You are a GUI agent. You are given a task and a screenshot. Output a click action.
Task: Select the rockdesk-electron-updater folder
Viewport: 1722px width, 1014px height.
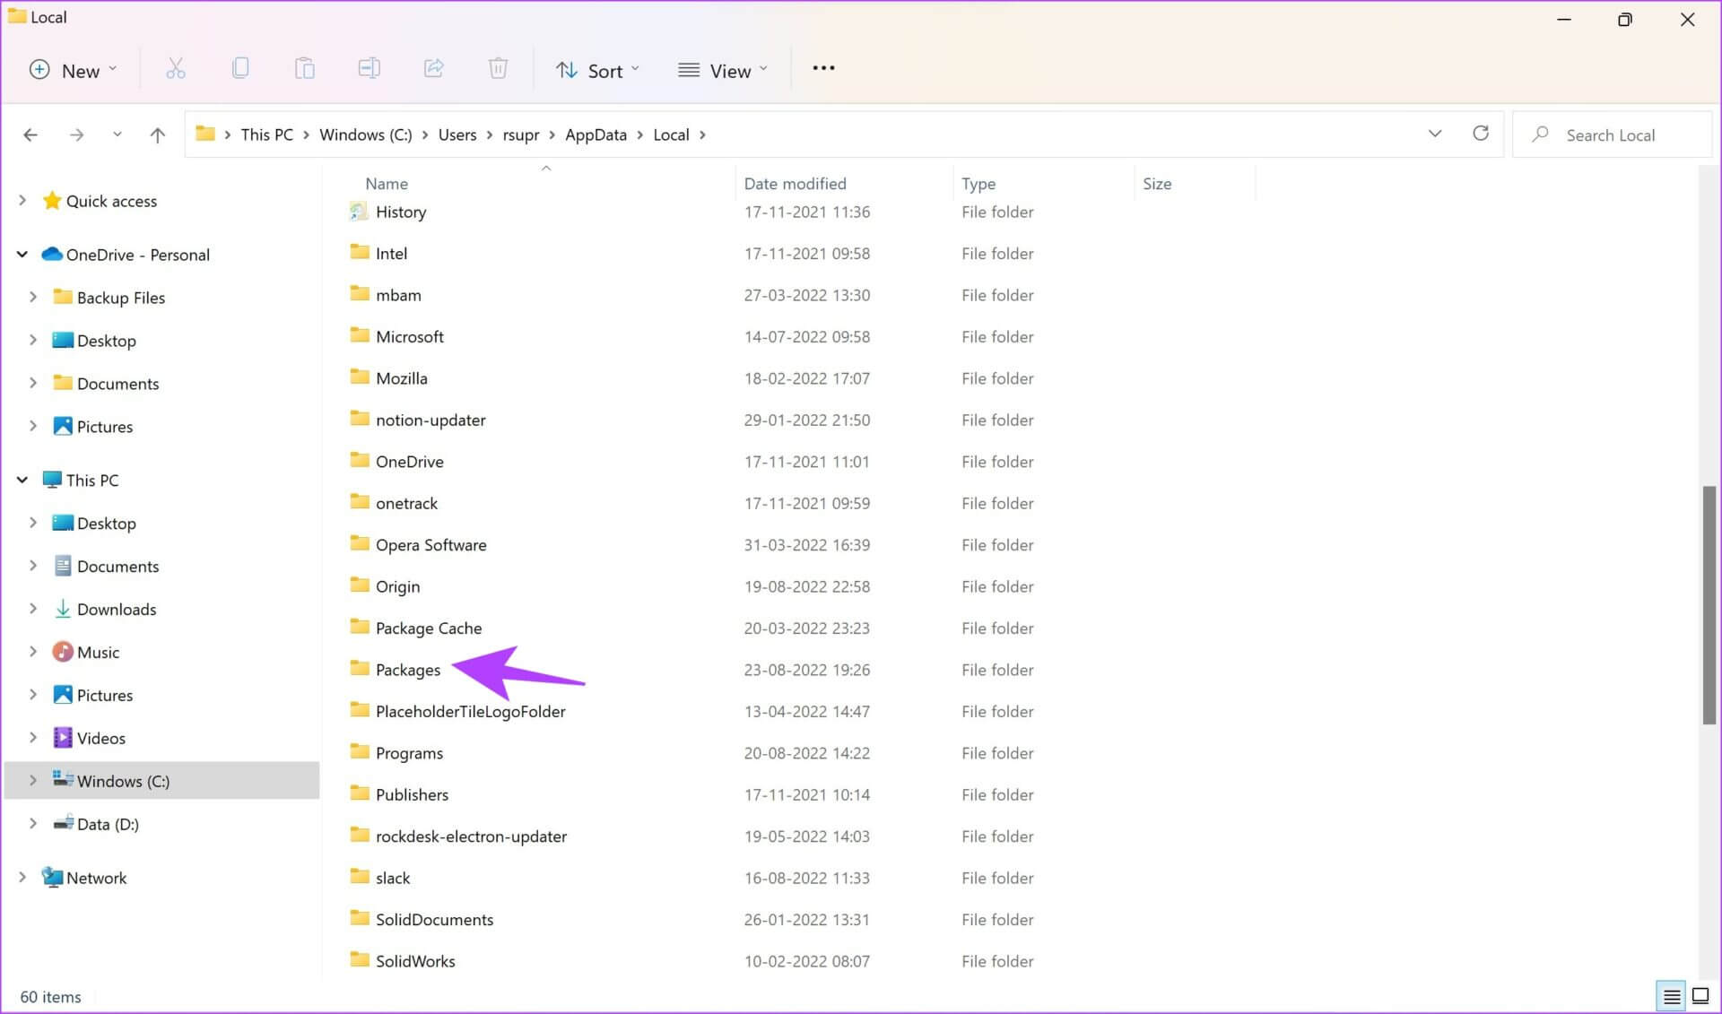[x=472, y=836]
